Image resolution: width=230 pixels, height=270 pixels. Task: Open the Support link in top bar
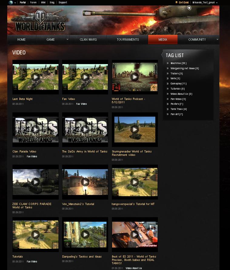(x=63, y=2)
